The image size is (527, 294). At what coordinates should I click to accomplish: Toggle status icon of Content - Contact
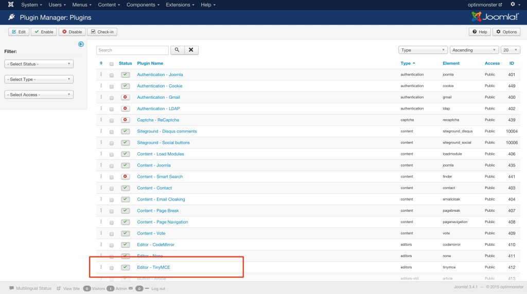tap(126, 188)
